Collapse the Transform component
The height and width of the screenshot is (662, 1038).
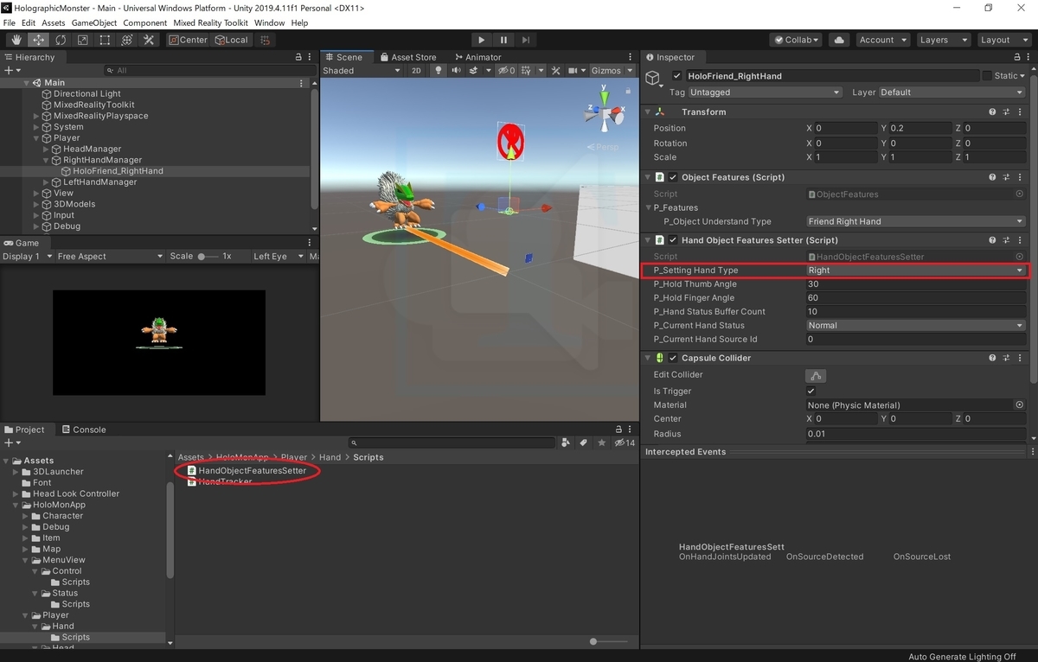pos(648,112)
